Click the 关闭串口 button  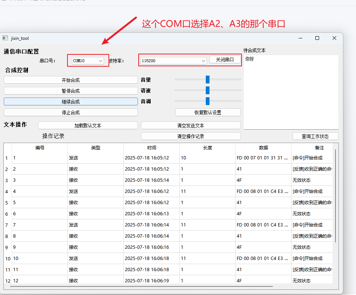(225, 60)
